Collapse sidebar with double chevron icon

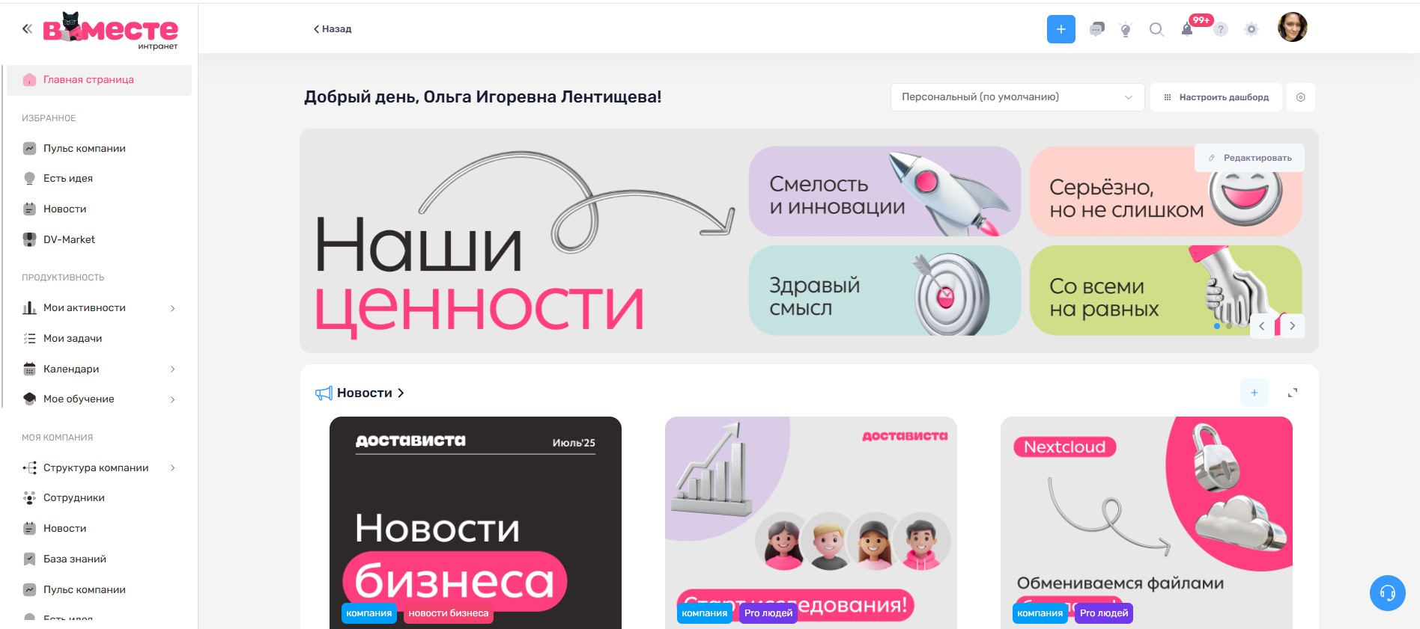point(27,28)
